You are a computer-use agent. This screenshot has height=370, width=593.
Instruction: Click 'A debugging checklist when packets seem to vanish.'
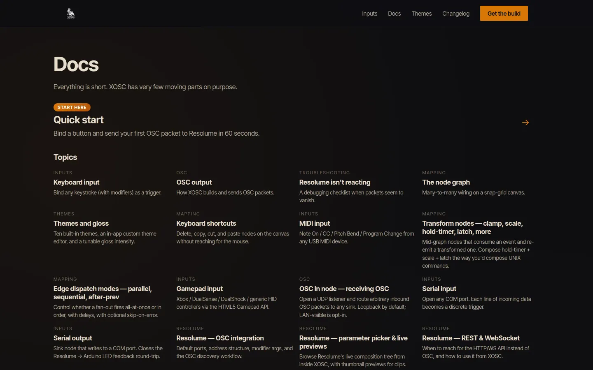pos(351,197)
